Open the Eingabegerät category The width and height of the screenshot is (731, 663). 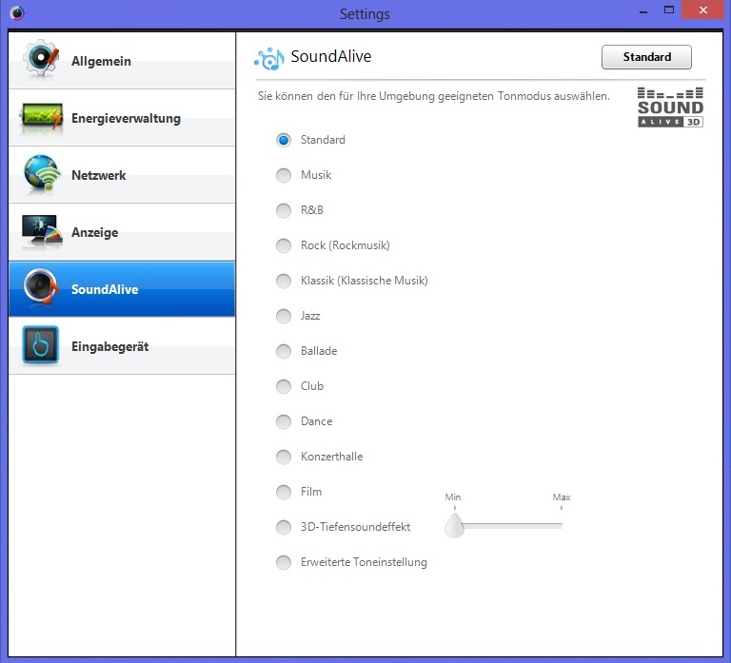click(x=122, y=346)
